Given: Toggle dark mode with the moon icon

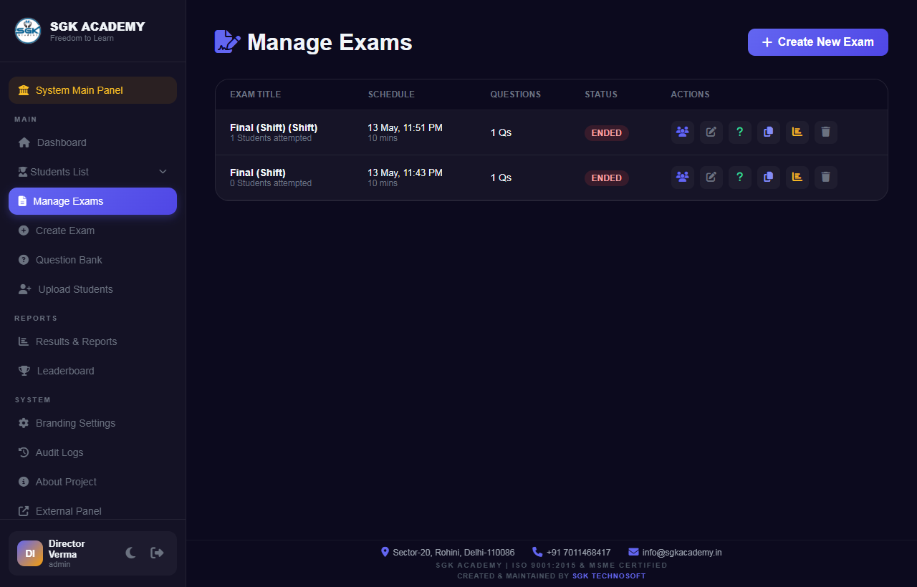Looking at the screenshot, I should 130,553.
